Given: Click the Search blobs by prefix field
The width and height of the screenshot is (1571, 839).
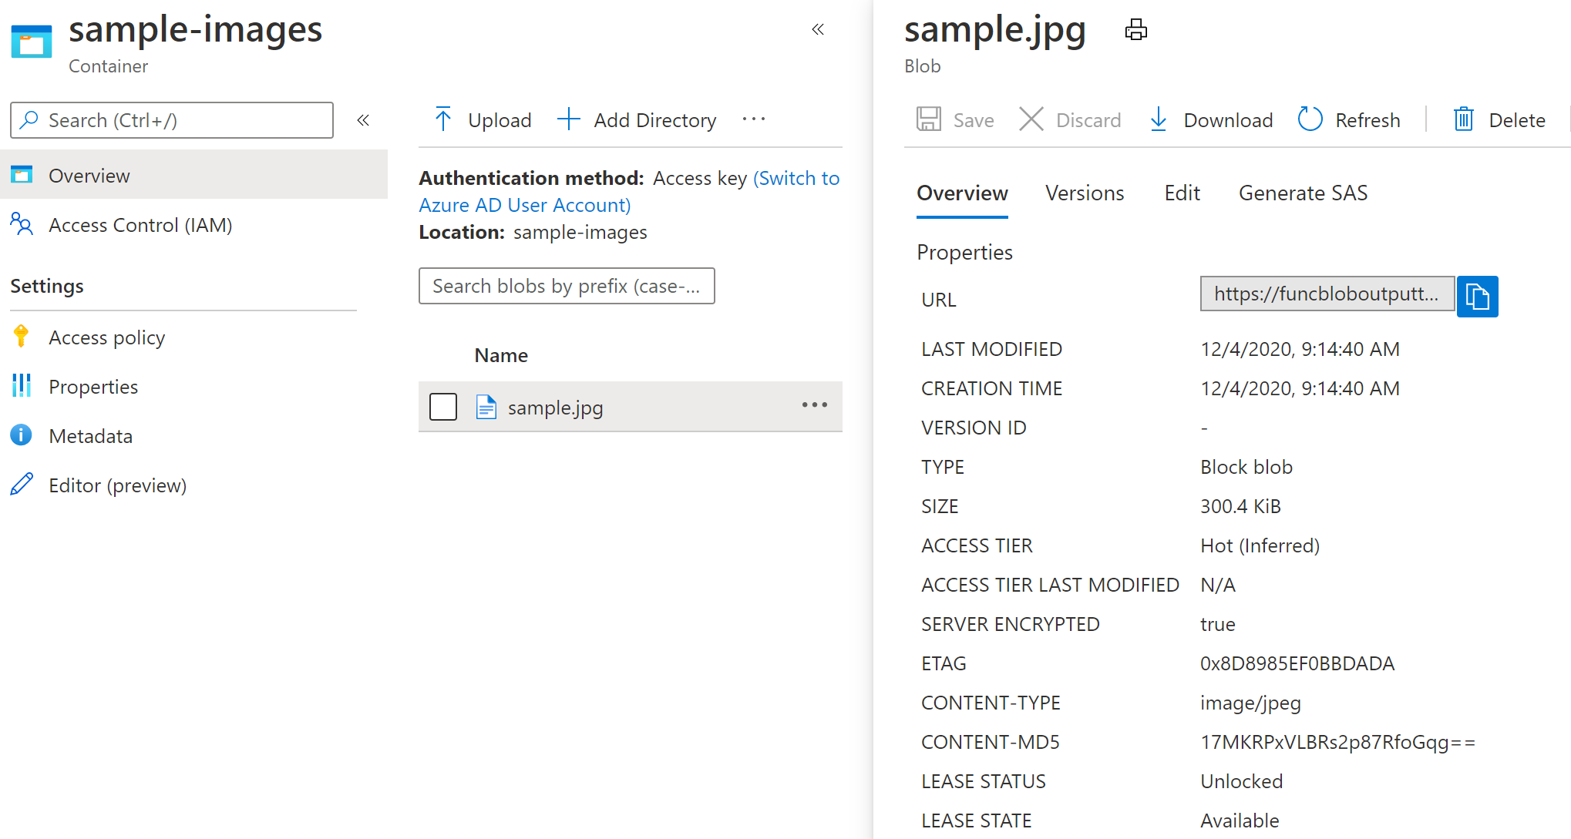Looking at the screenshot, I should click(x=566, y=286).
